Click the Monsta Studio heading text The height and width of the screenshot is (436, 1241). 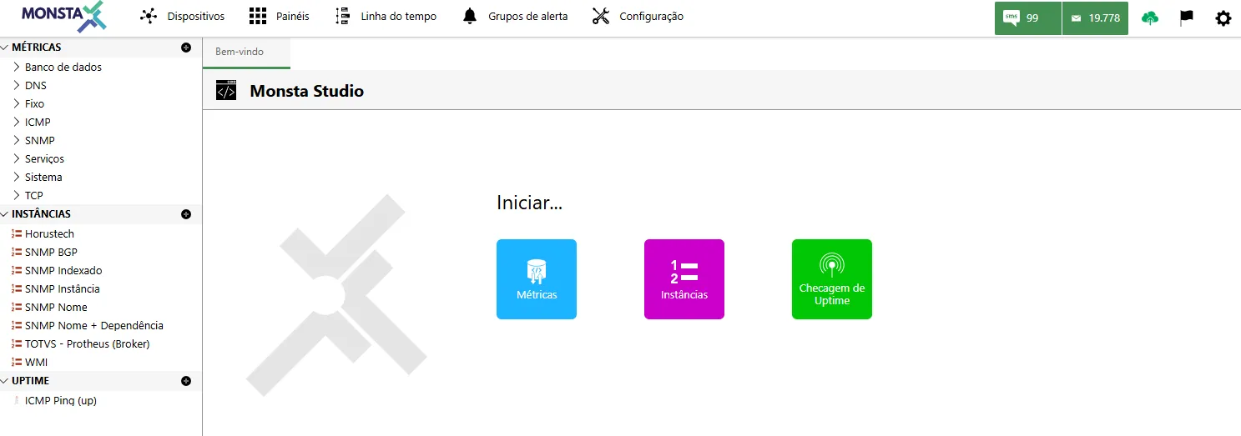pos(307,91)
